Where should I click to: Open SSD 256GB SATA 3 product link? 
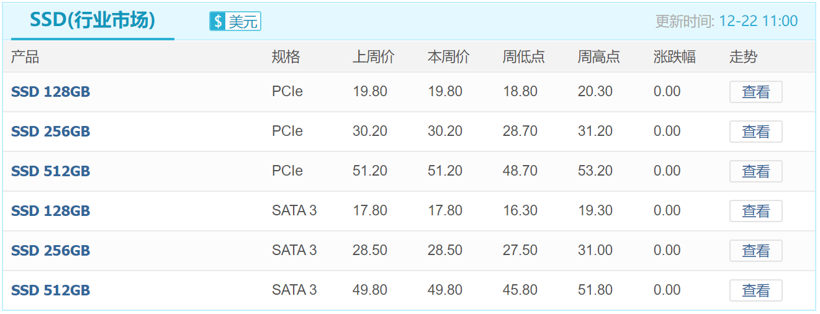point(51,251)
